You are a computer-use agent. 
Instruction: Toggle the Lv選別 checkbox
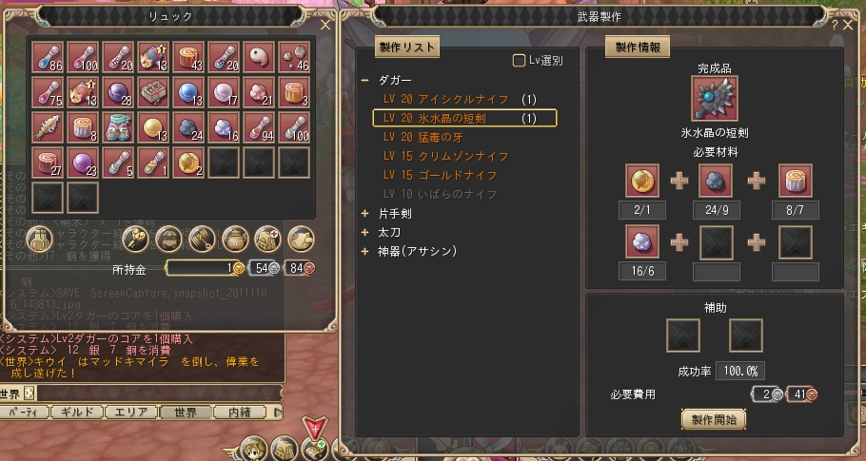519,61
